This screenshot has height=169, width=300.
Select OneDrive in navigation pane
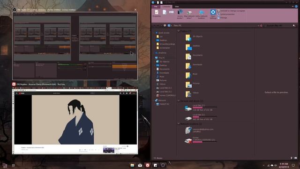pyautogui.click(x=161, y=53)
